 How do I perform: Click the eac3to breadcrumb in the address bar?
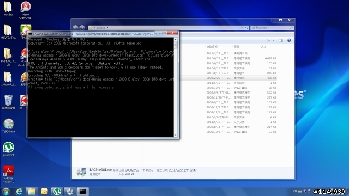pyautogui.click(x=100, y=28)
